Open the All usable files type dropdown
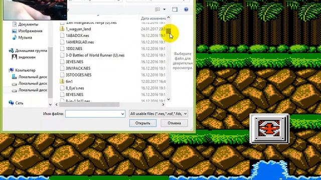 (158, 113)
